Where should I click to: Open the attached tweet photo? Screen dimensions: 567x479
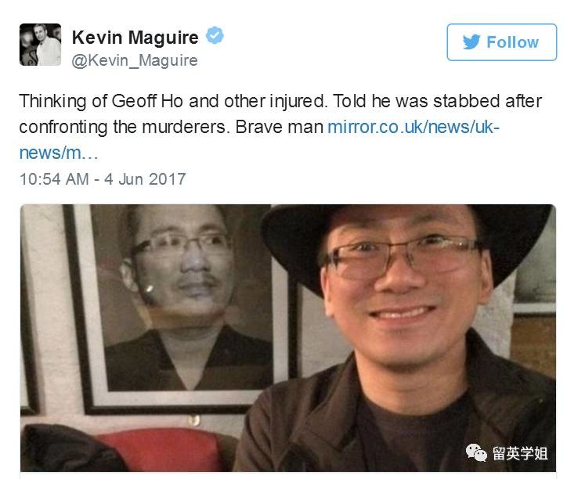pyautogui.click(x=288, y=338)
